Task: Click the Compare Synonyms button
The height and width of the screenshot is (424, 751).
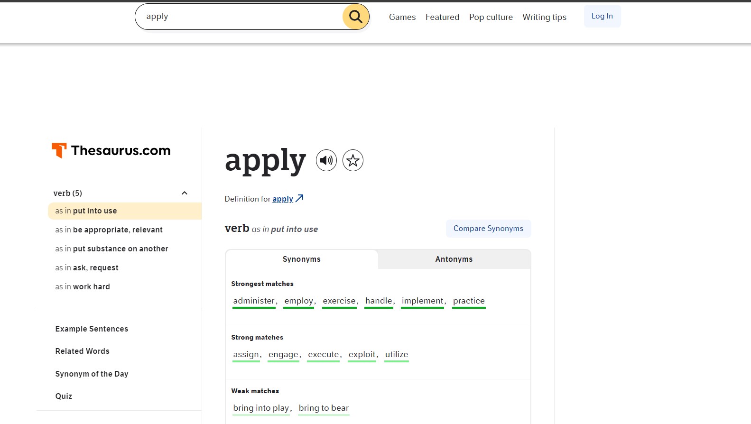Action: click(x=488, y=229)
